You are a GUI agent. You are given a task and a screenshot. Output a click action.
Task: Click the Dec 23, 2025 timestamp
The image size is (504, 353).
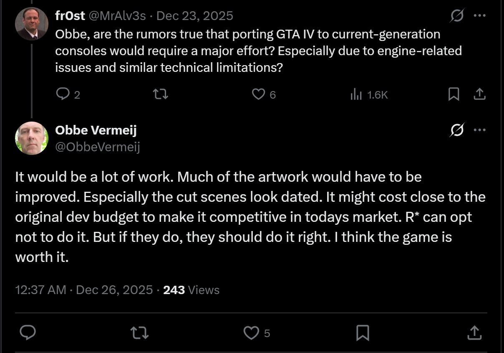194,16
